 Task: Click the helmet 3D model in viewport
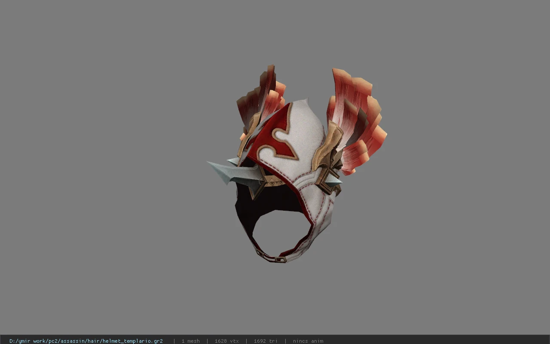pos(296,163)
